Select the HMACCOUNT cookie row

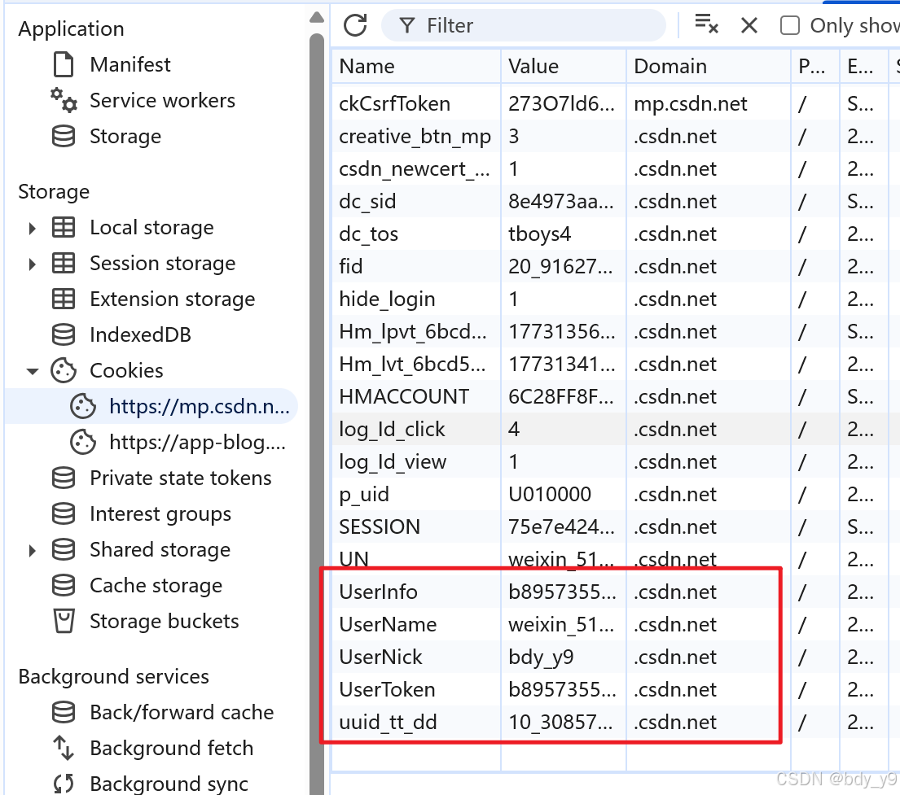(615, 396)
